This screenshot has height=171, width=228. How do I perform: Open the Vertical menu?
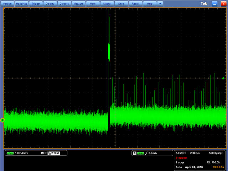[x=7, y=4]
